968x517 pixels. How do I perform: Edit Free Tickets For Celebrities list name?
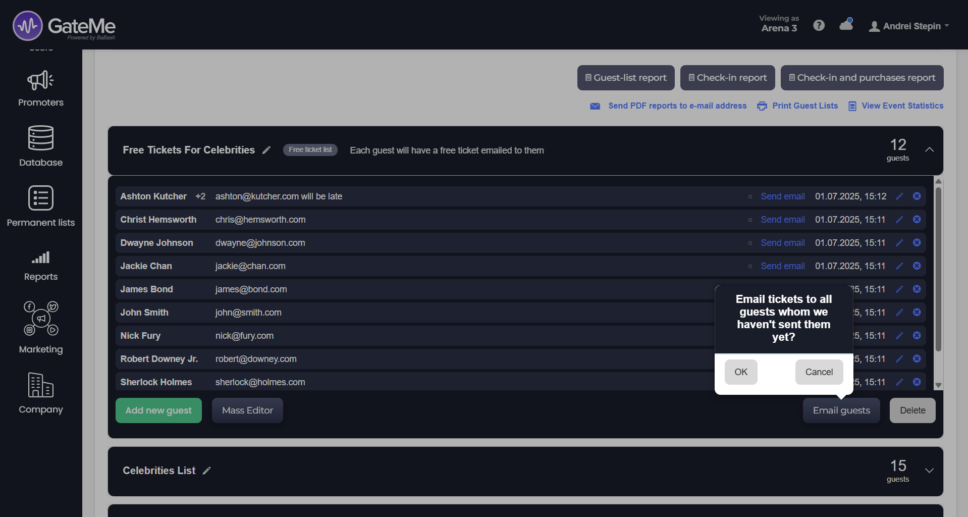266,150
